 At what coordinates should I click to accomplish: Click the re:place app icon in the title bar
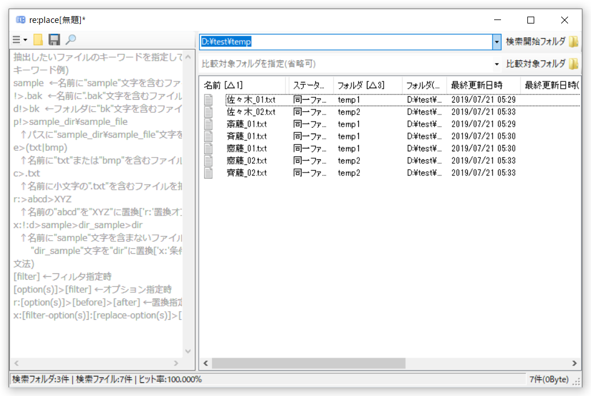pos(21,19)
